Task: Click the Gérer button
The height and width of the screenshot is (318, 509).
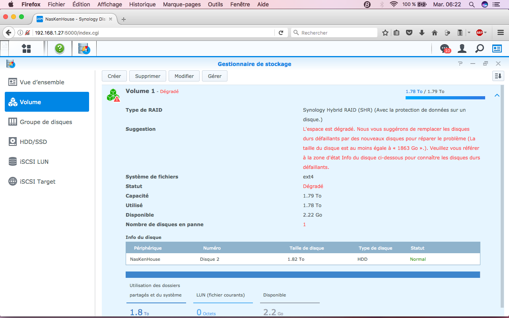Action: [215, 76]
